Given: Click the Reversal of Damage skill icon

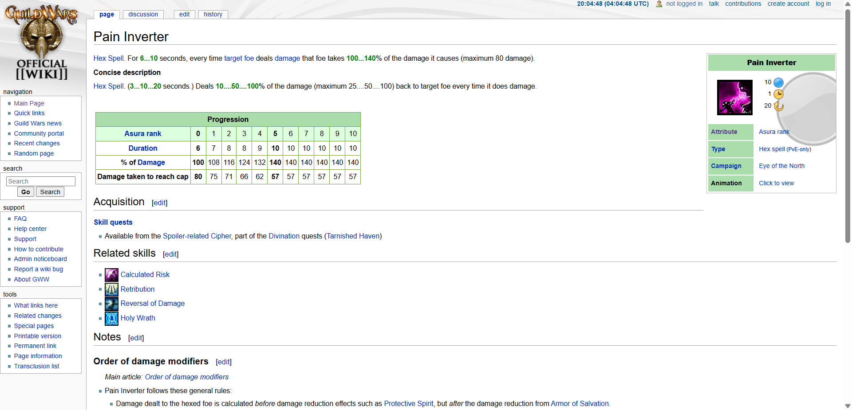Looking at the screenshot, I should [x=111, y=304].
